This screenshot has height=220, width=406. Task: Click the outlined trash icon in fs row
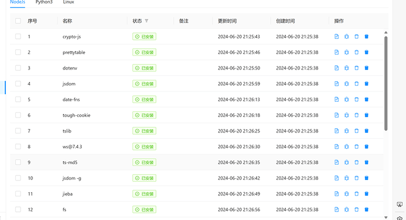[x=357, y=209]
